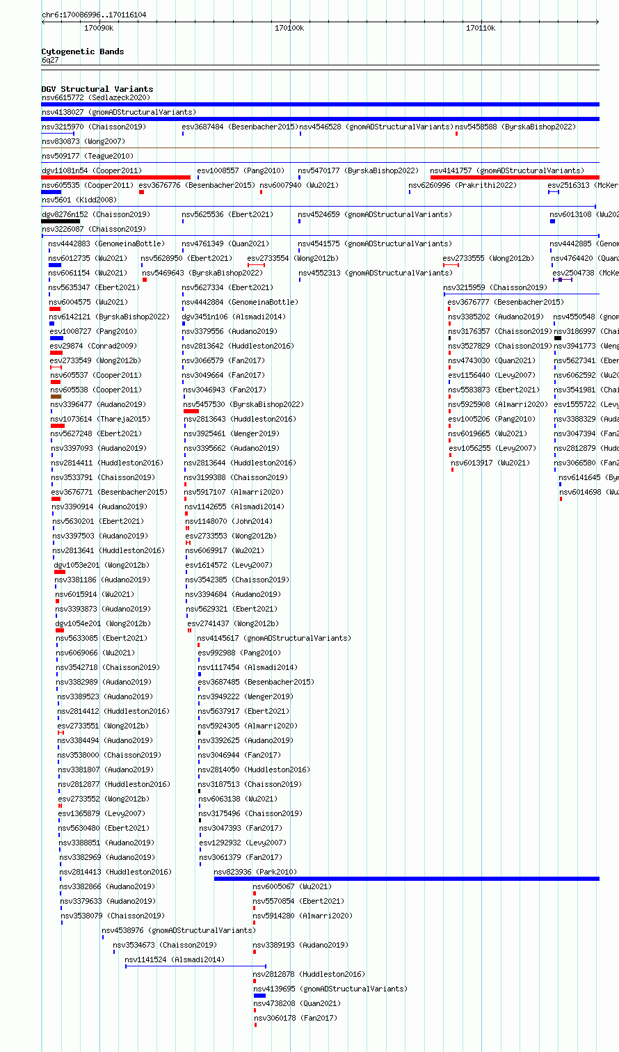Open esv3687484 (Besenbacher2015) variant label
The height and width of the screenshot is (1052, 619).
[x=240, y=127]
